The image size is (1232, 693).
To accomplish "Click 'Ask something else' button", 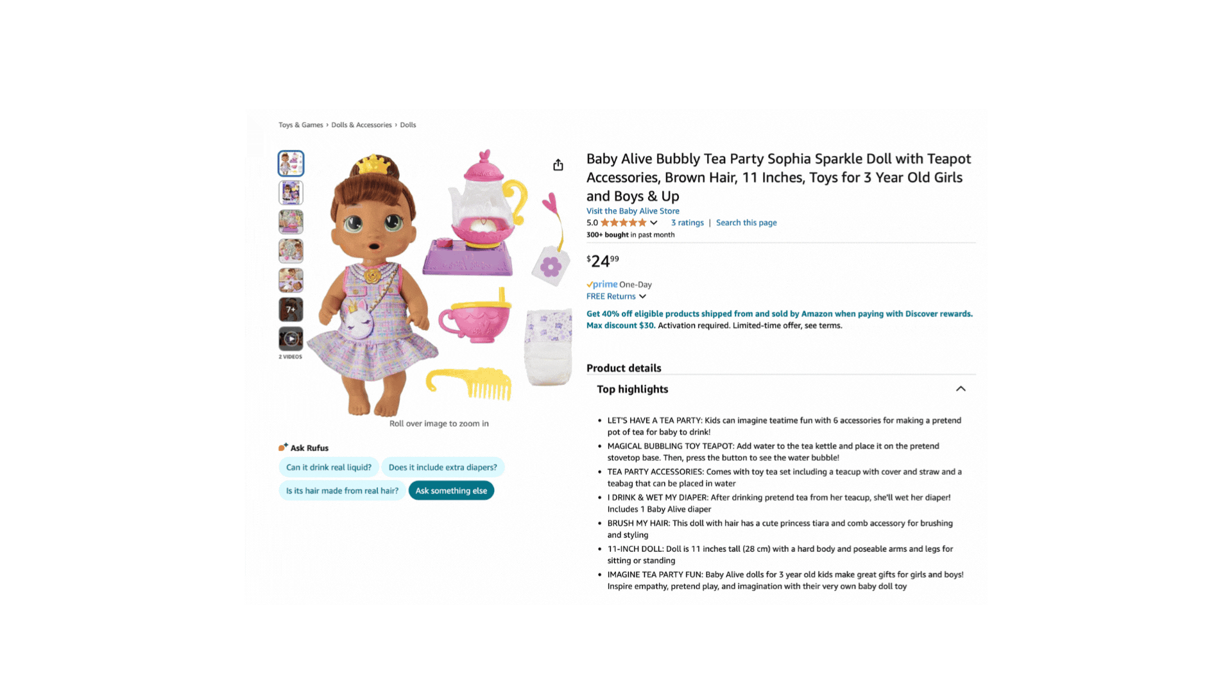I will (451, 491).
